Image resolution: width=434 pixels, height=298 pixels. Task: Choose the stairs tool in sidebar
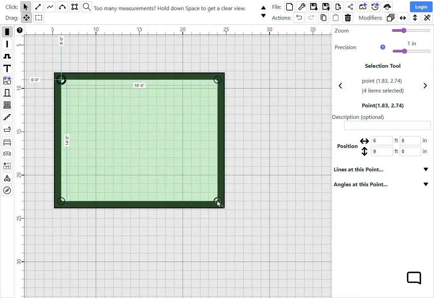(7, 117)
